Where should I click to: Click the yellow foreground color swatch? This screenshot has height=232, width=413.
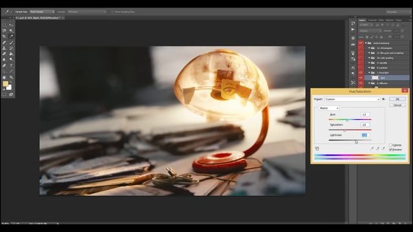click(5, 84)
